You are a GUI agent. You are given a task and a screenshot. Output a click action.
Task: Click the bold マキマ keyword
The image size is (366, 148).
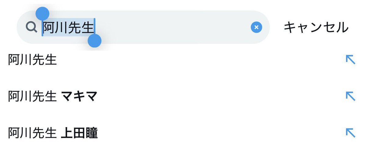[79, 97]
